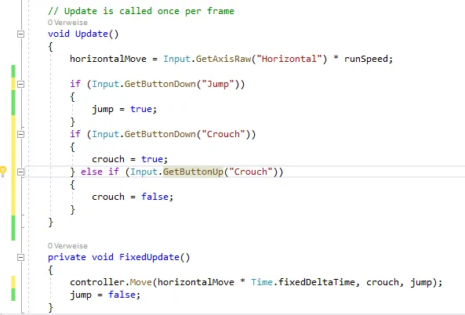
Task: Place the cursor on 'jump = true;'
Action: coord(124,110)
